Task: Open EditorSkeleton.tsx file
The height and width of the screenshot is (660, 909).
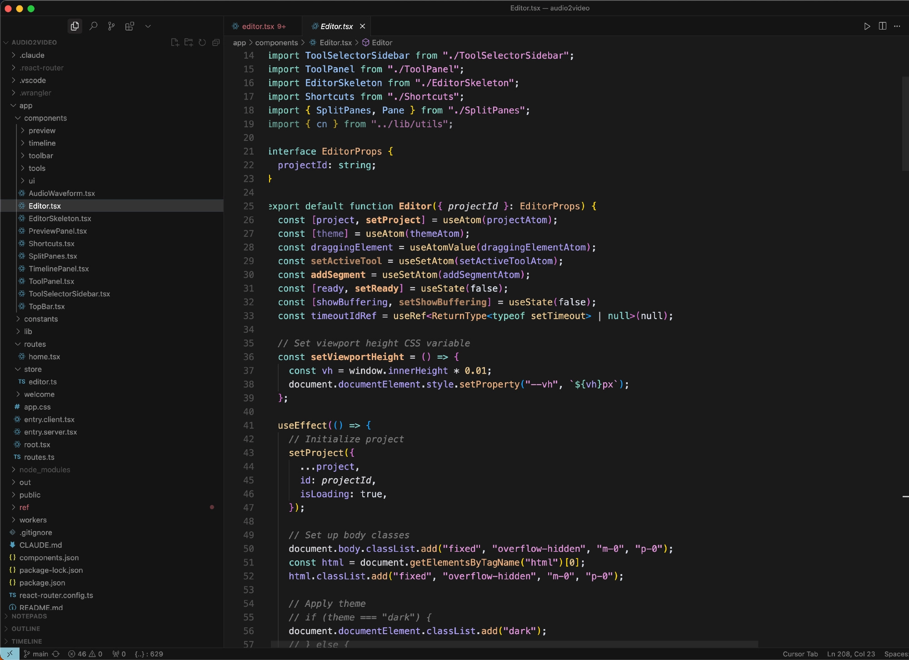Action: 60,218
